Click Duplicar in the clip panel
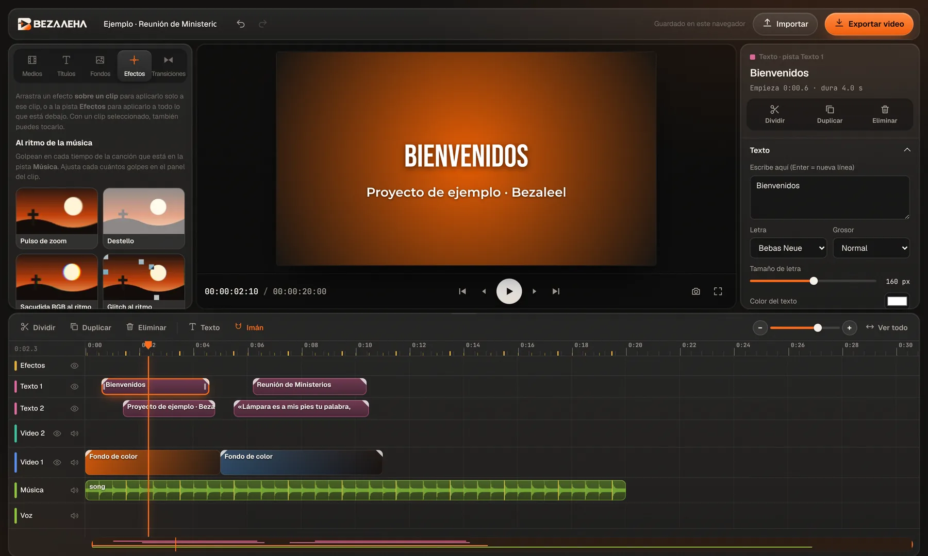 click(830, 114)
